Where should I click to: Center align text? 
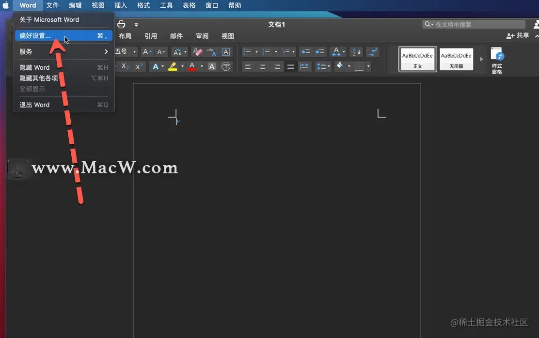coord(262,66)
